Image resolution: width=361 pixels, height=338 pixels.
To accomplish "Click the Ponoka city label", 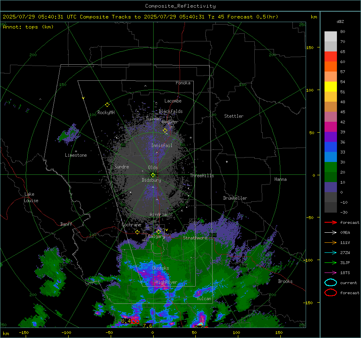I will click(x=183, y=83).
